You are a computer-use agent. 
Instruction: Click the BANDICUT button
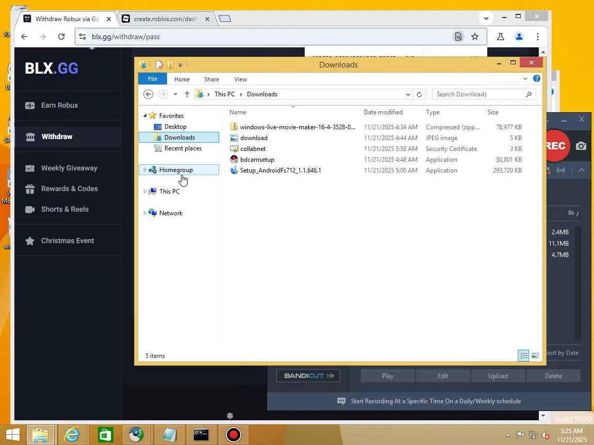[x=308, y=376]
